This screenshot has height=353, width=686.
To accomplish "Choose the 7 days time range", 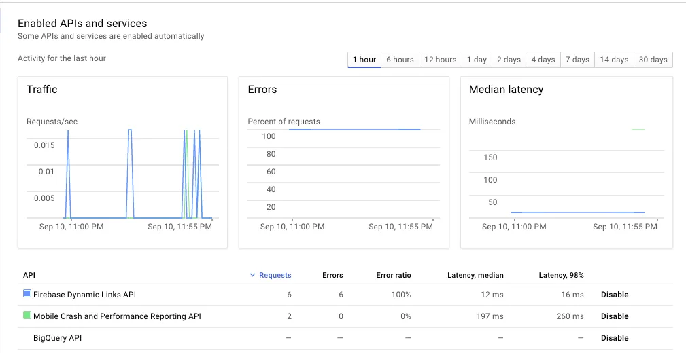I will point(577,60).
